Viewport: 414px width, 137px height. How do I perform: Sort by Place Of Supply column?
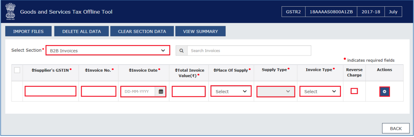point(231,70)
